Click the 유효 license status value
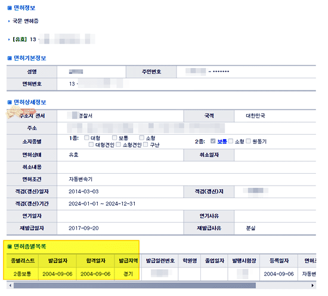The width and height of the screenshot is (328, 296). (x=73, y=155)
